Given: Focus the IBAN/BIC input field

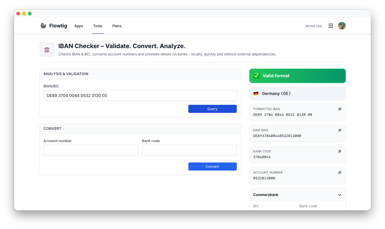Looking at the screenshot, I should (x=140, y=95).
